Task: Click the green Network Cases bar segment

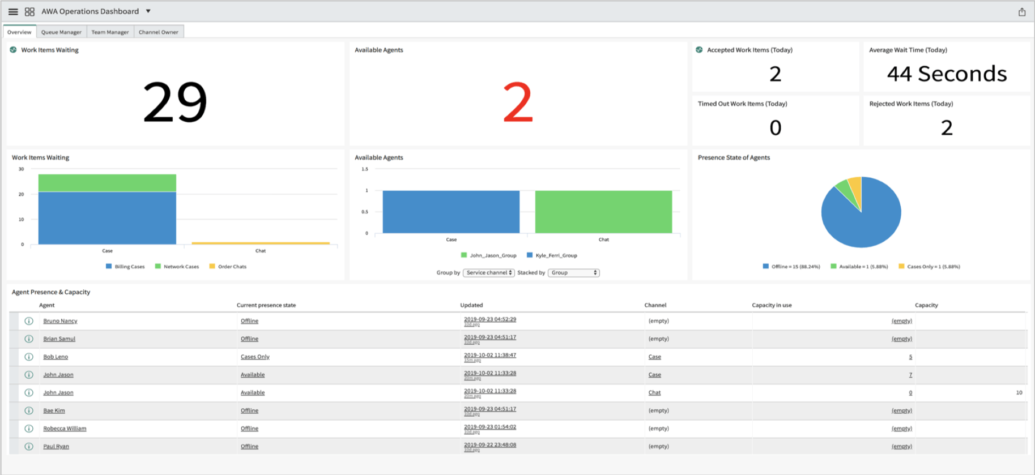Action: (x=107, y=183)
